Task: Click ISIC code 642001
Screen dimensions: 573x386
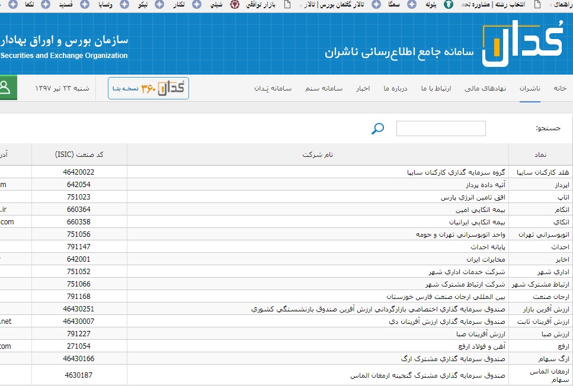Action: point(79,259)
